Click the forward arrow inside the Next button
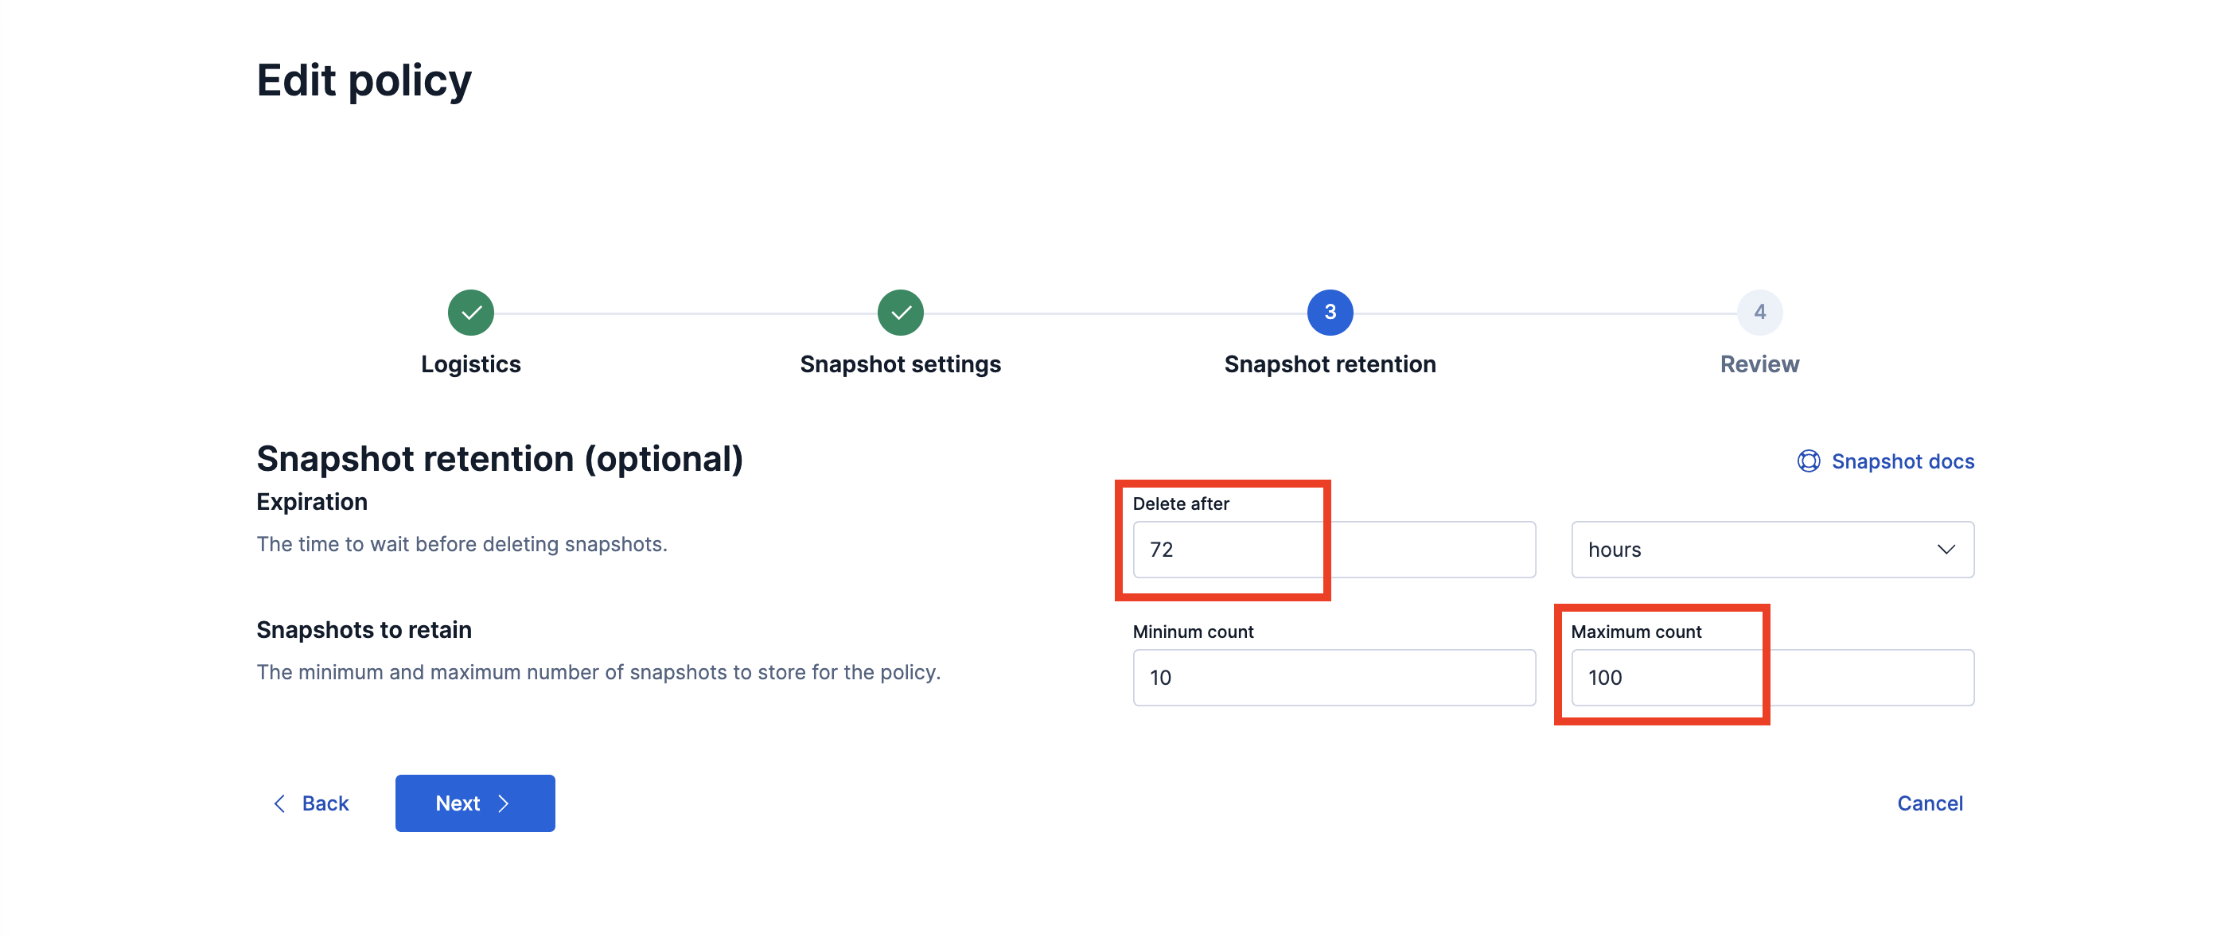Viewport: 2236px width, 937px height. click(x=504, y=803)
